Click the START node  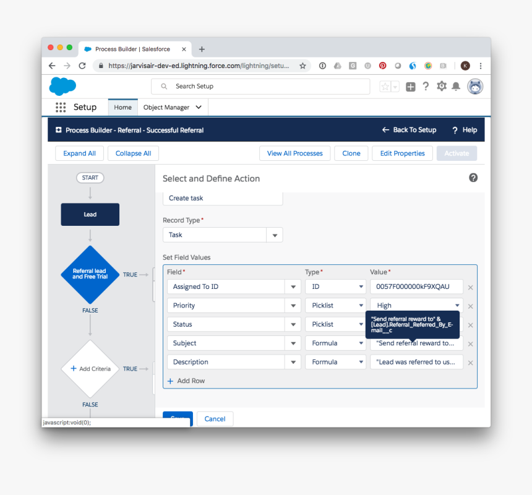90,178
